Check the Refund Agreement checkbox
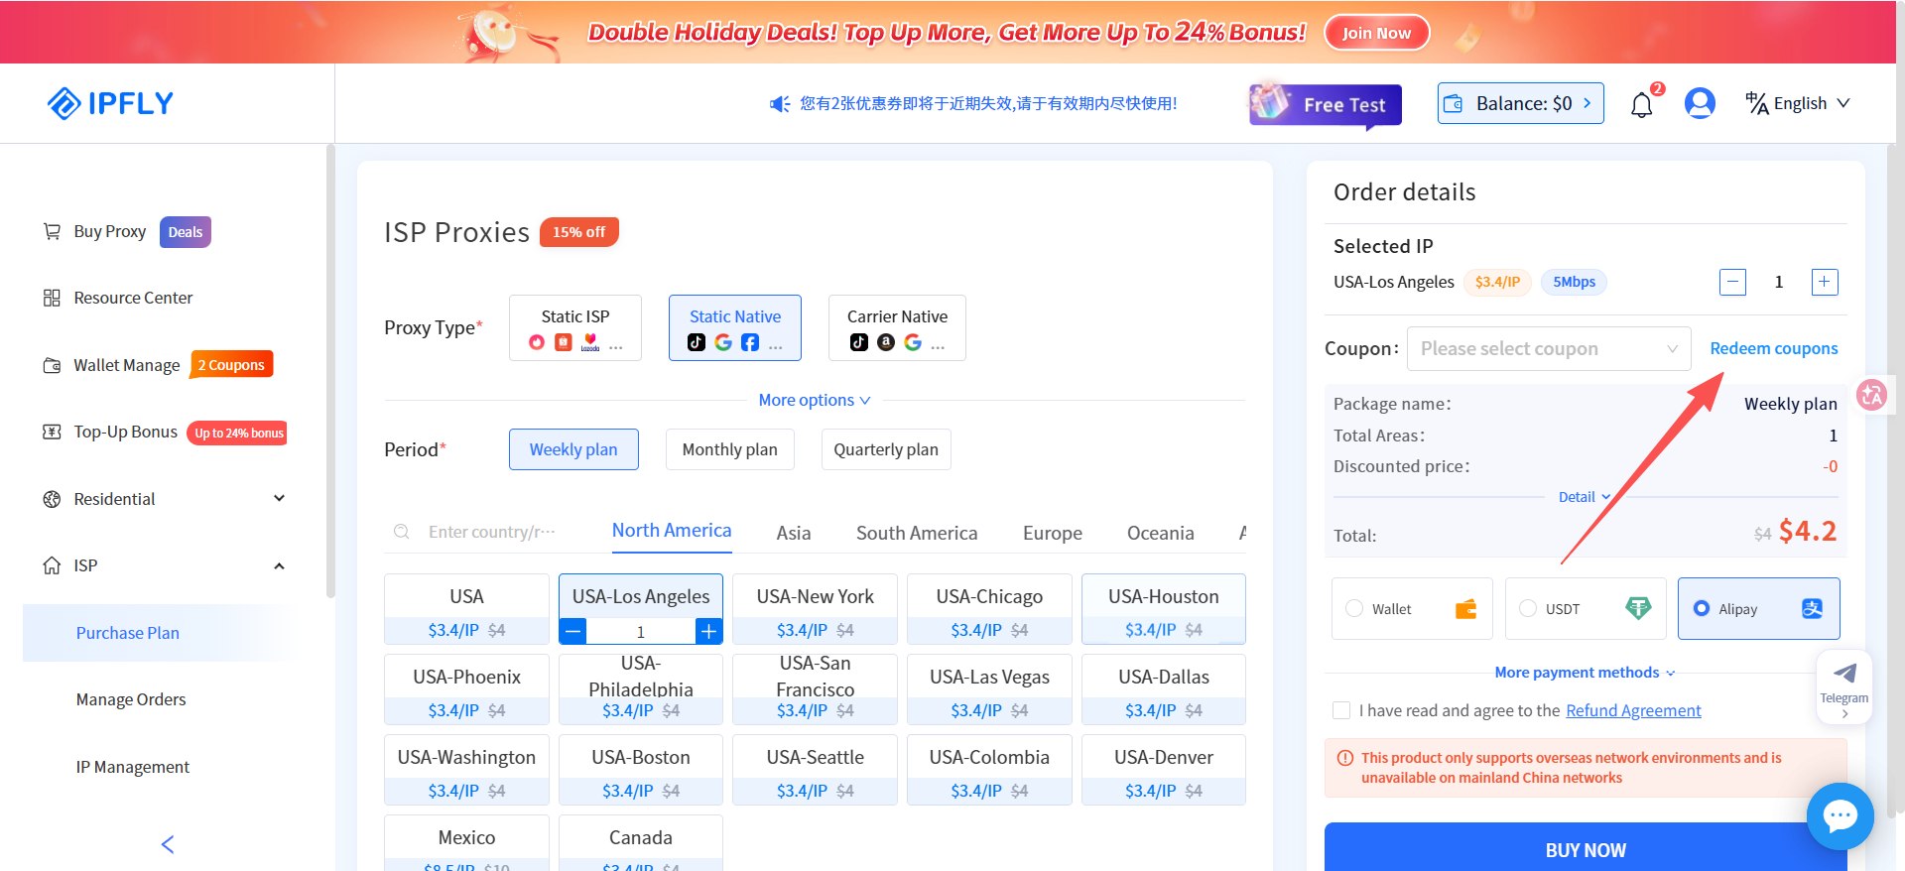The width and height of the screenshot is (1905, 871). [1341, 710]
